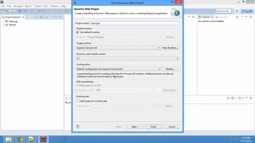Click the Cancel button

tap(172, 127)
